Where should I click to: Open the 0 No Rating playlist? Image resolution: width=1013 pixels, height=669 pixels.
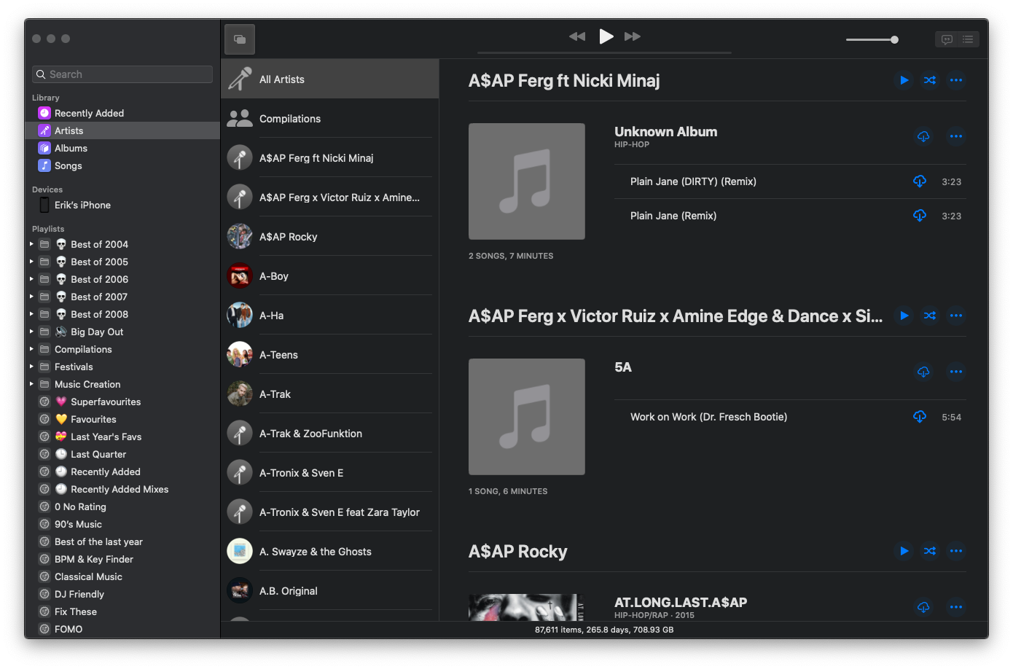[x=122, y=506]
